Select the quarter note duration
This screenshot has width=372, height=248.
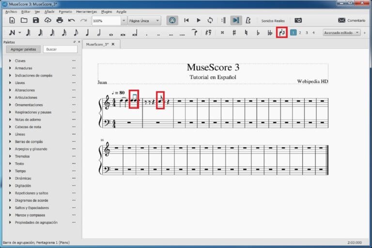[87, 33]
